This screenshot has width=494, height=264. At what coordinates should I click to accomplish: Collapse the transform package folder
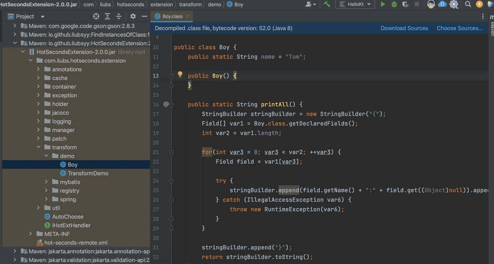(x=39, y=147)
